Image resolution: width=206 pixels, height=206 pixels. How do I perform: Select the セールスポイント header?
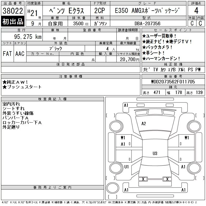point(173,30)
